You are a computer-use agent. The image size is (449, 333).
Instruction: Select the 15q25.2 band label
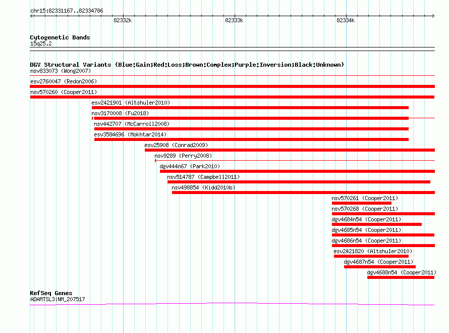tap(41, 43)
